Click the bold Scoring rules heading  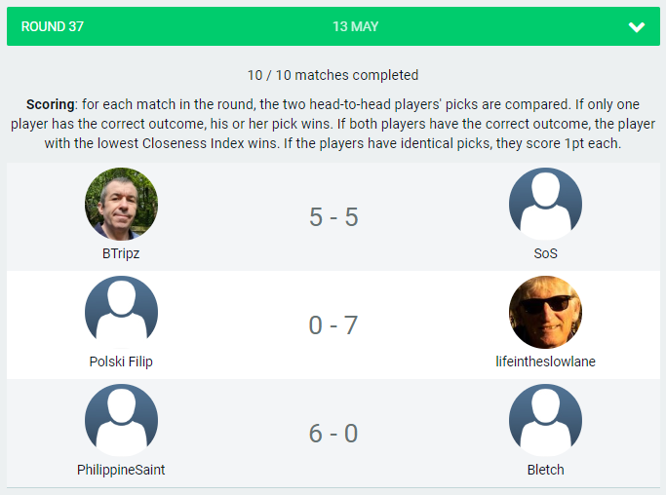(x=49, y=103)
